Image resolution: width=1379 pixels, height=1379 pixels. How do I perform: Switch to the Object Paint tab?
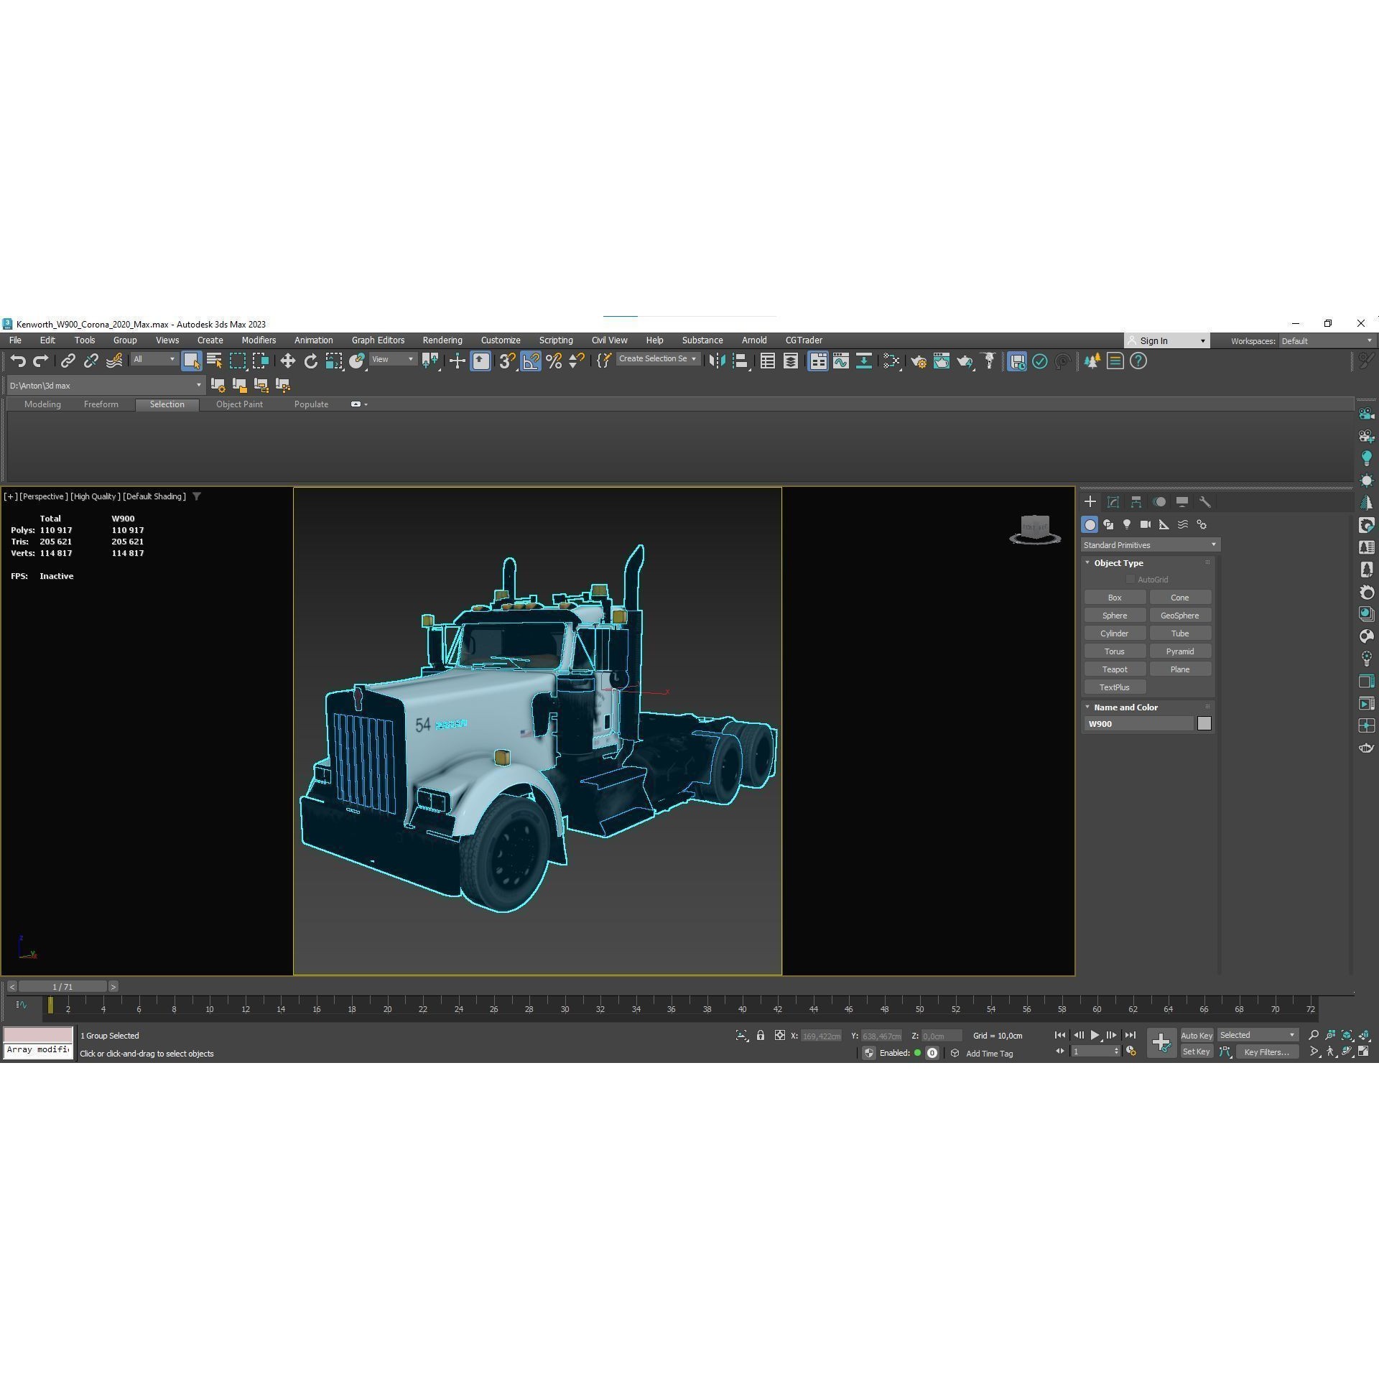click(x=239, y=404)
